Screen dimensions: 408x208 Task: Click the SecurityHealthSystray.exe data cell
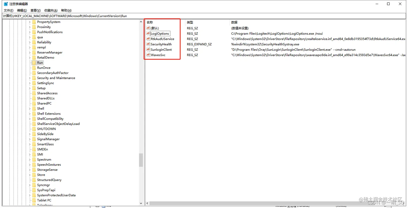[265, 44]
